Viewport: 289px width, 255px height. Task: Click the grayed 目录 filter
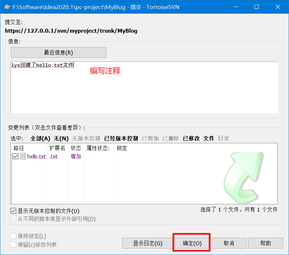point(223,138)
